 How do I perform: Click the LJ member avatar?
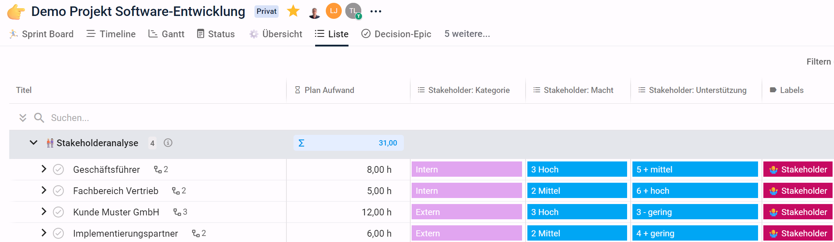[x=334, y=11]
